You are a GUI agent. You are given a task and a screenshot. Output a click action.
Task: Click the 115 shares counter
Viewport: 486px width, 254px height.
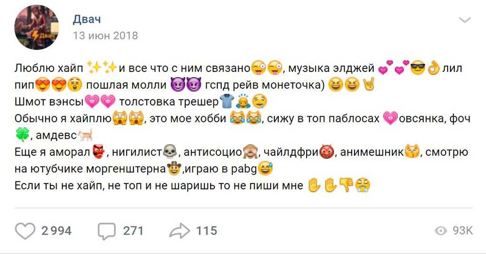point(206,231)
